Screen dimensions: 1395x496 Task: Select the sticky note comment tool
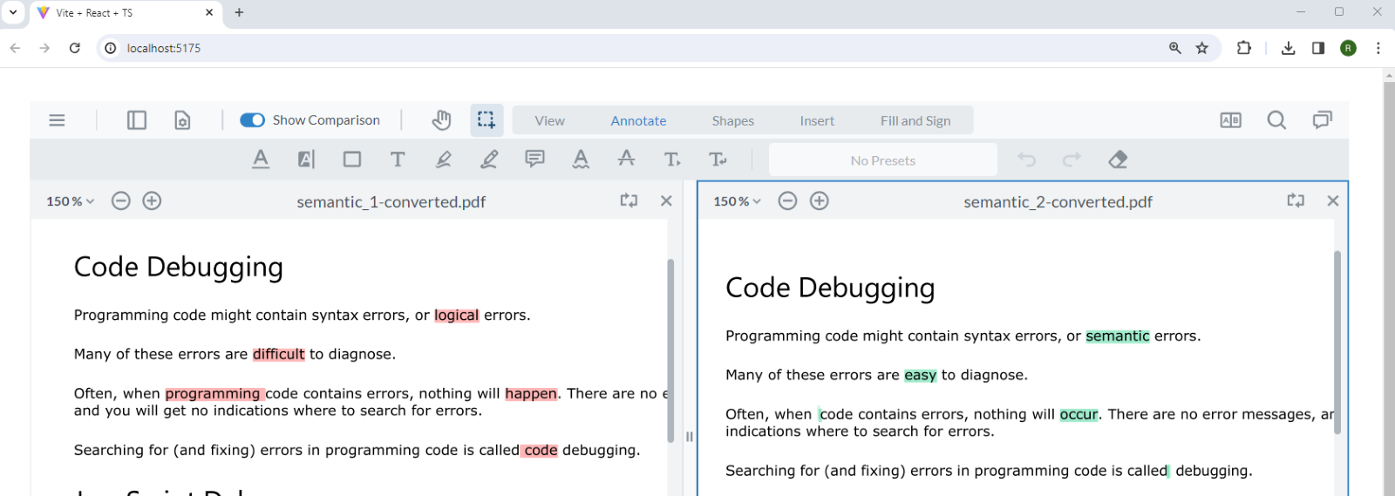click(x=534, y=160)
